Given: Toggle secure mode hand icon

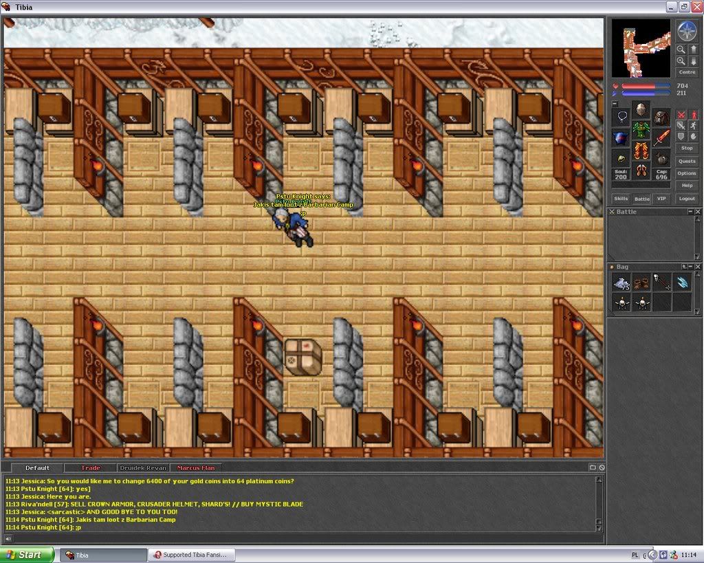Looking at the screenshot, I should tap(693, 137).
